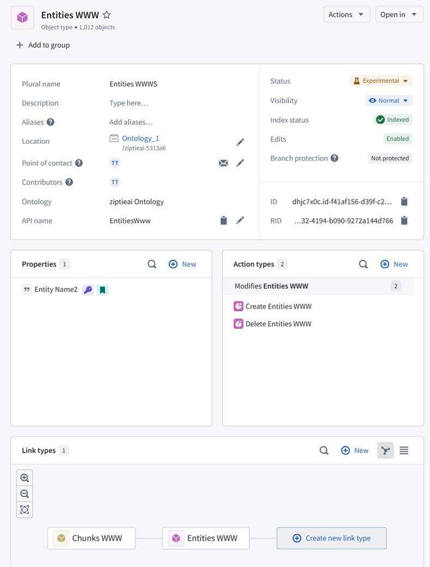The height and width of the screenshot is (567, 430).
Task: Star the Entities WWW object type
Action: click(107, 15)
